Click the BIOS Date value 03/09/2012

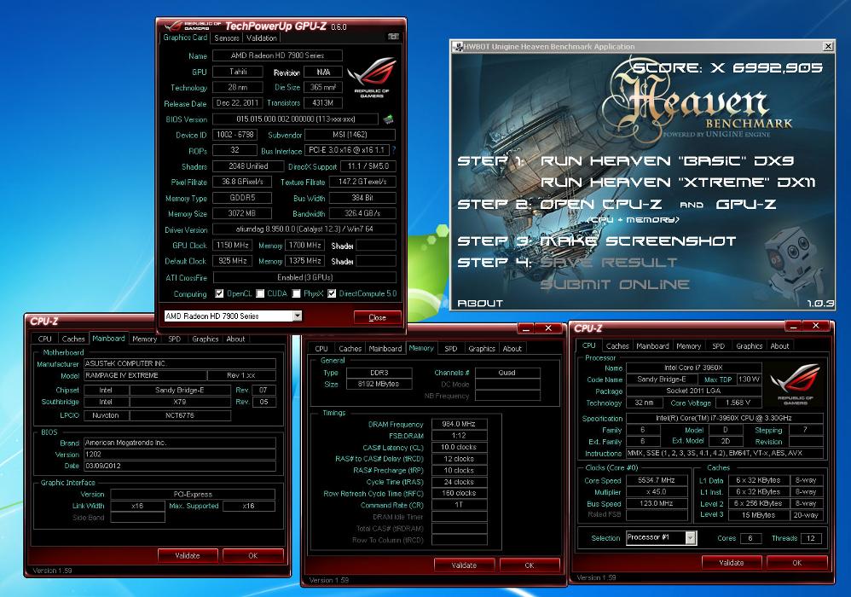click(180, 466)
